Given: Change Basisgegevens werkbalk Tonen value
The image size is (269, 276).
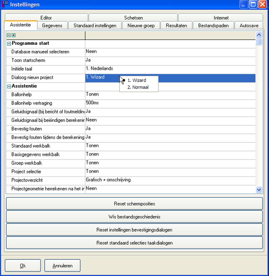Looking at the screenshot, I should pos(170,155).
